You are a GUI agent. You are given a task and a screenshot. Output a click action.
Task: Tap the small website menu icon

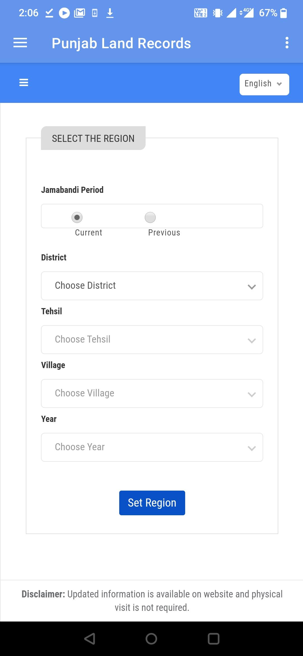(24, 83)
